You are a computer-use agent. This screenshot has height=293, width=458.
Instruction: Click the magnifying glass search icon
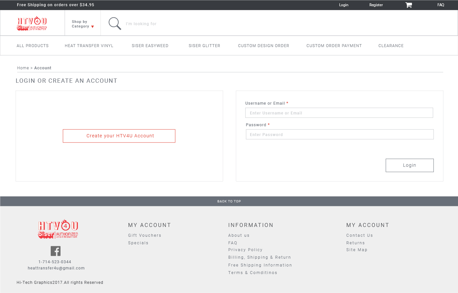pos(115,24)
